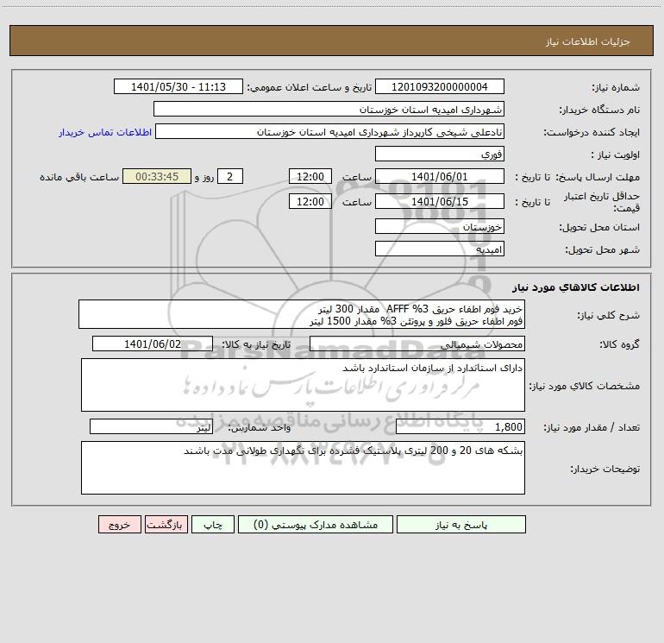Viewport: 664px width, 643px height.
Task: Click the label توضیحات خریدار
Action: (605, 469)
